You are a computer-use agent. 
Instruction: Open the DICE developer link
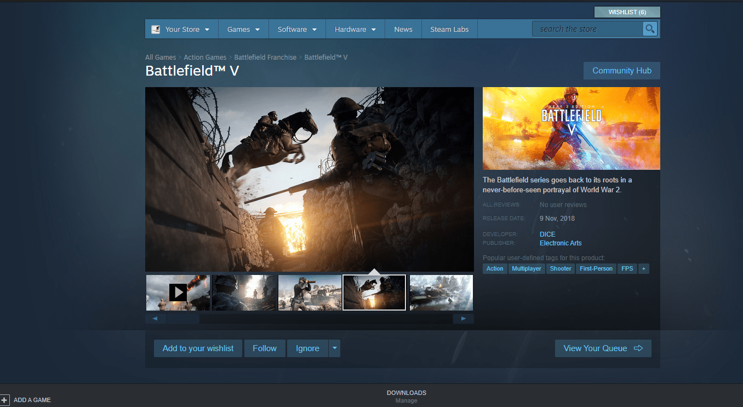pyautogui.click(x=547, y=234)
